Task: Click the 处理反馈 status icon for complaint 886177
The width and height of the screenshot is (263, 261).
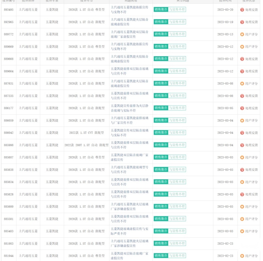Action: pyautogui.click(x=242, y=108)
